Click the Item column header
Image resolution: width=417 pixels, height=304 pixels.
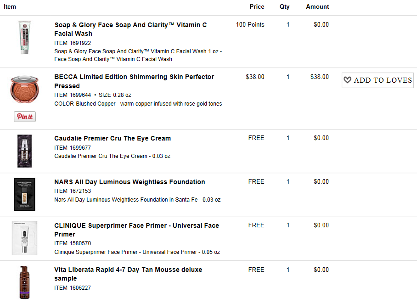click(10, 6)
